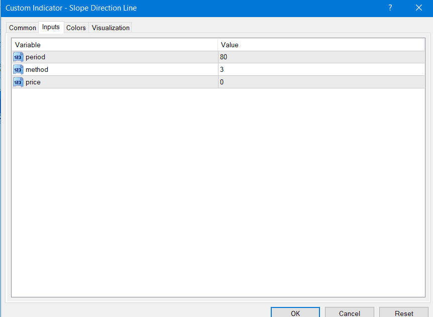Select the period value 80 field
This screenshot has height=317, width=433.
click(x=321, y=57)
